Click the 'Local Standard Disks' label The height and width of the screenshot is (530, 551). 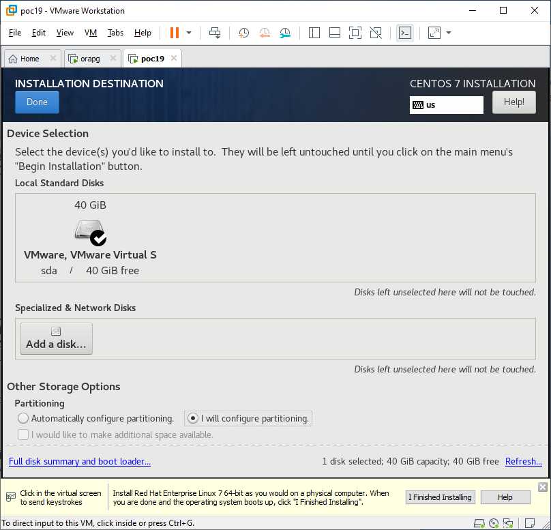[x=59, y=183]
